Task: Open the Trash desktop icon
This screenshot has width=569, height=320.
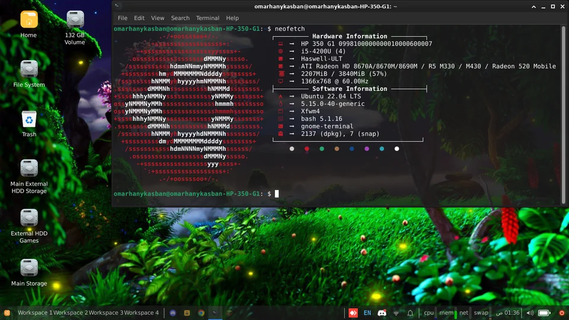Action: tap(28, 119)
